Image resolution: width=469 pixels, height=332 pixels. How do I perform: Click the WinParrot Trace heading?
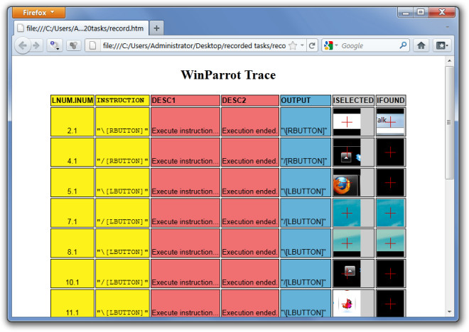(228, 74)
